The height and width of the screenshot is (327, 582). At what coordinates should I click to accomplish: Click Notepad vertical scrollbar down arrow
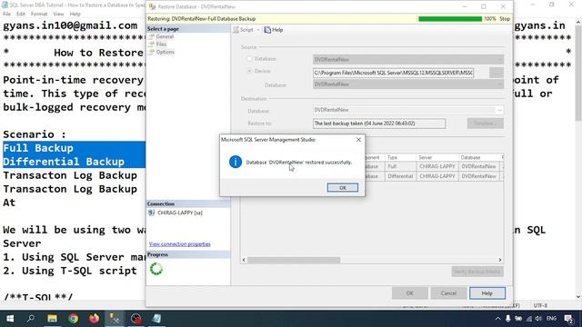click(x=578, y=297)
